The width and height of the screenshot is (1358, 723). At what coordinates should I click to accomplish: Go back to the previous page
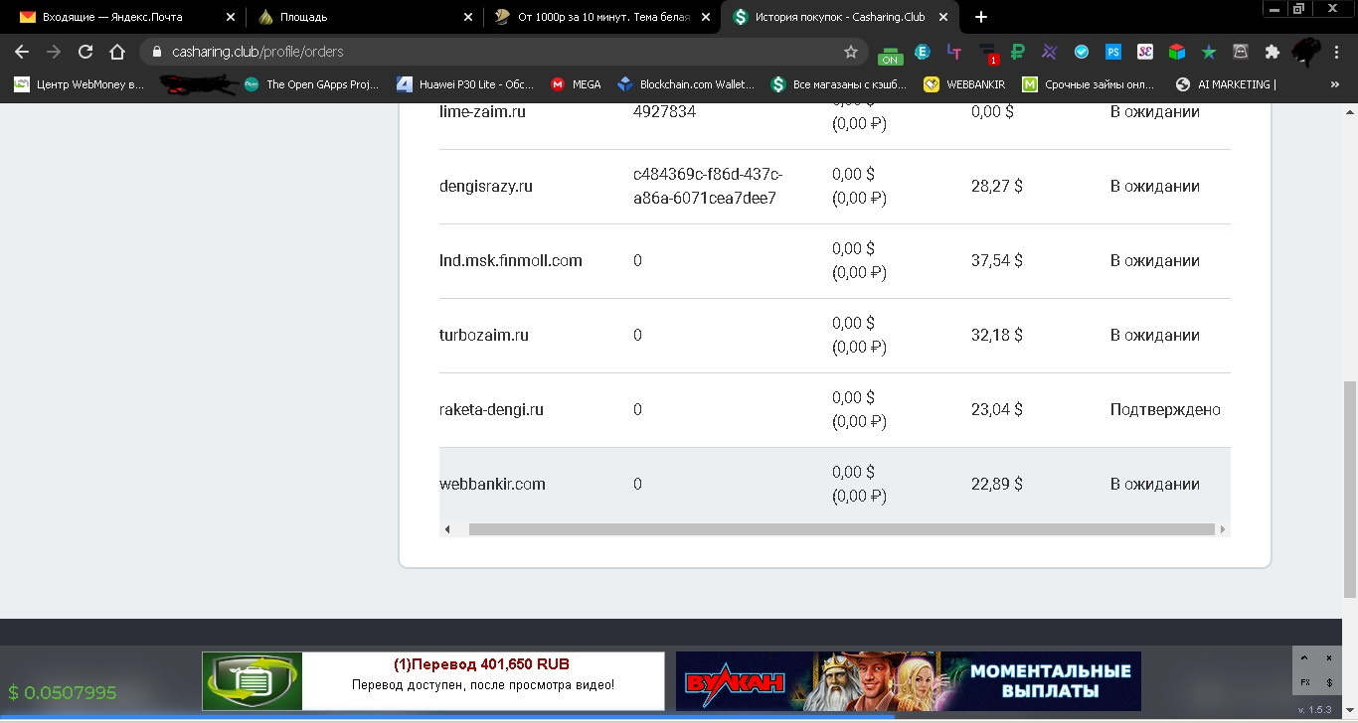[x=22, y=52]
